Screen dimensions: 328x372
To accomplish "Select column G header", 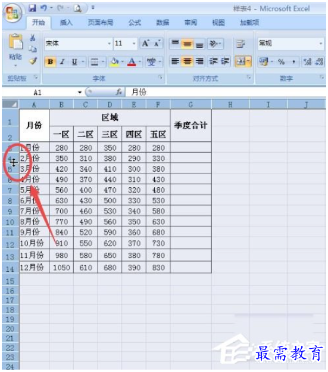I will coord(190,105).
